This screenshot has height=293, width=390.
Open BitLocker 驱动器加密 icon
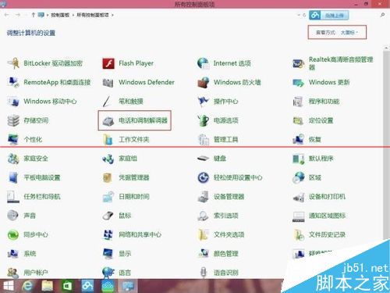click(x=13, y=63)
